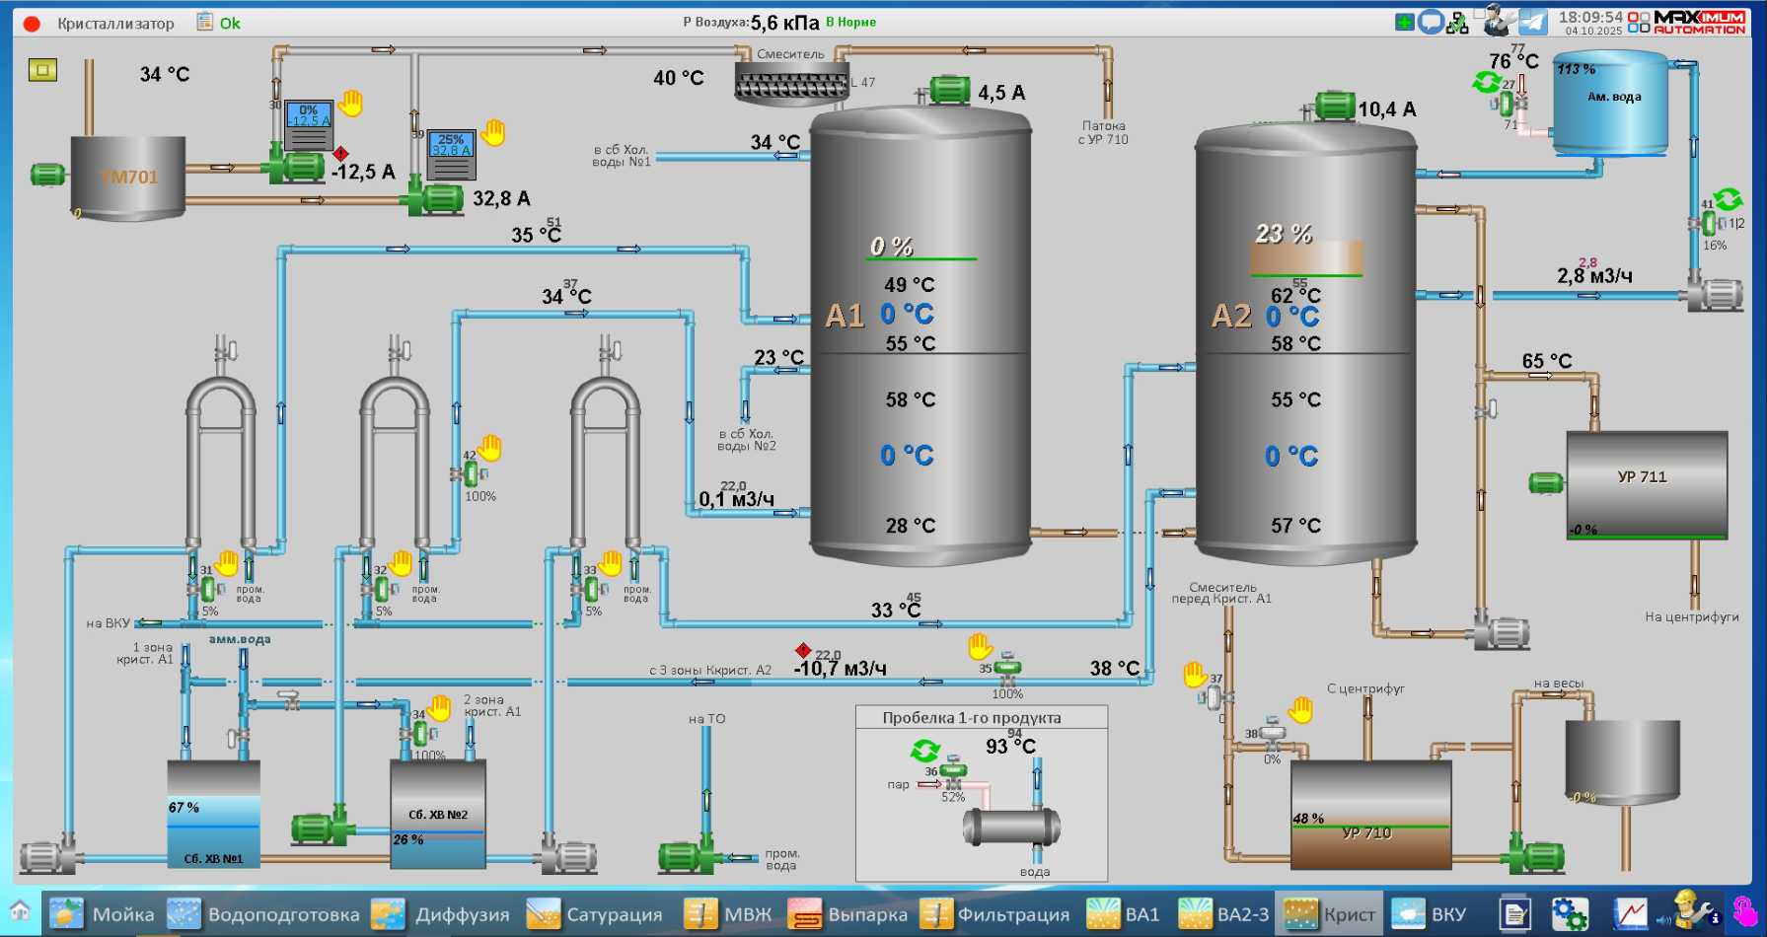Click the operator user with wrench icon
The image size is (1767, 937).
coord(1498,20)
